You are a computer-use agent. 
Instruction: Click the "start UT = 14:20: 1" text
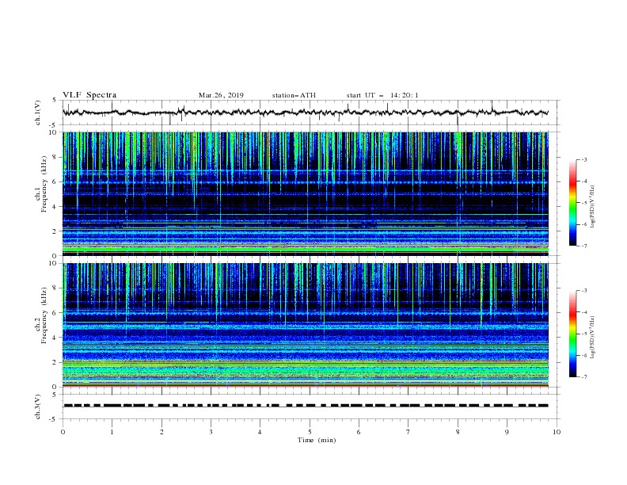click(382, 95)
